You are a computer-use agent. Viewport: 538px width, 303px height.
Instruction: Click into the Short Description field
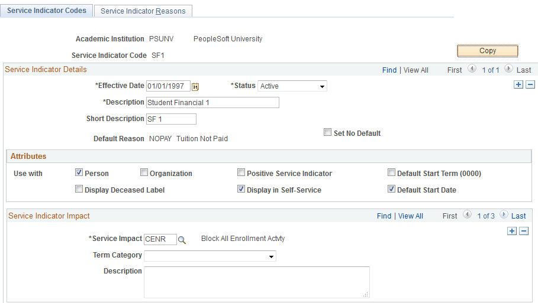pos(171,119)
